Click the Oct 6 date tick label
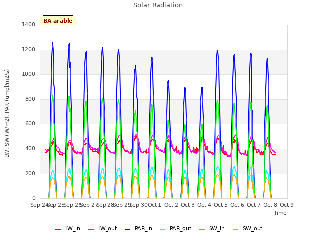317x238 pixels. pos(237,205)
